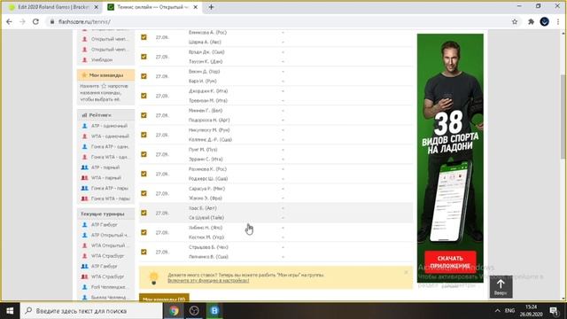Image resolution: width=567 pixels, height=319 pixels.
Task: Click the star icon in Мои команды header
Action: pos(84,75)
